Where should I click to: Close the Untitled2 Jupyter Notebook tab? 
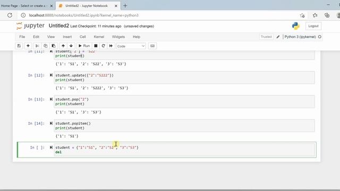pyautogui.click(x=116, y=6)
